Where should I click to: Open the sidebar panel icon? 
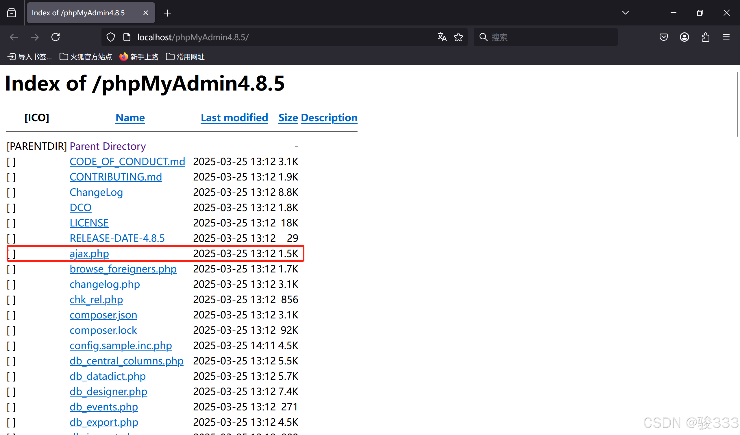coord(12,13)
